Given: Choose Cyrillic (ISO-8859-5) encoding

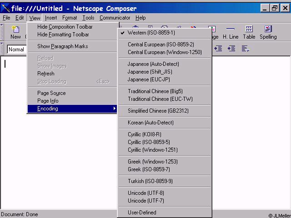Looking at the screenshot, I should tap(165, 142).
